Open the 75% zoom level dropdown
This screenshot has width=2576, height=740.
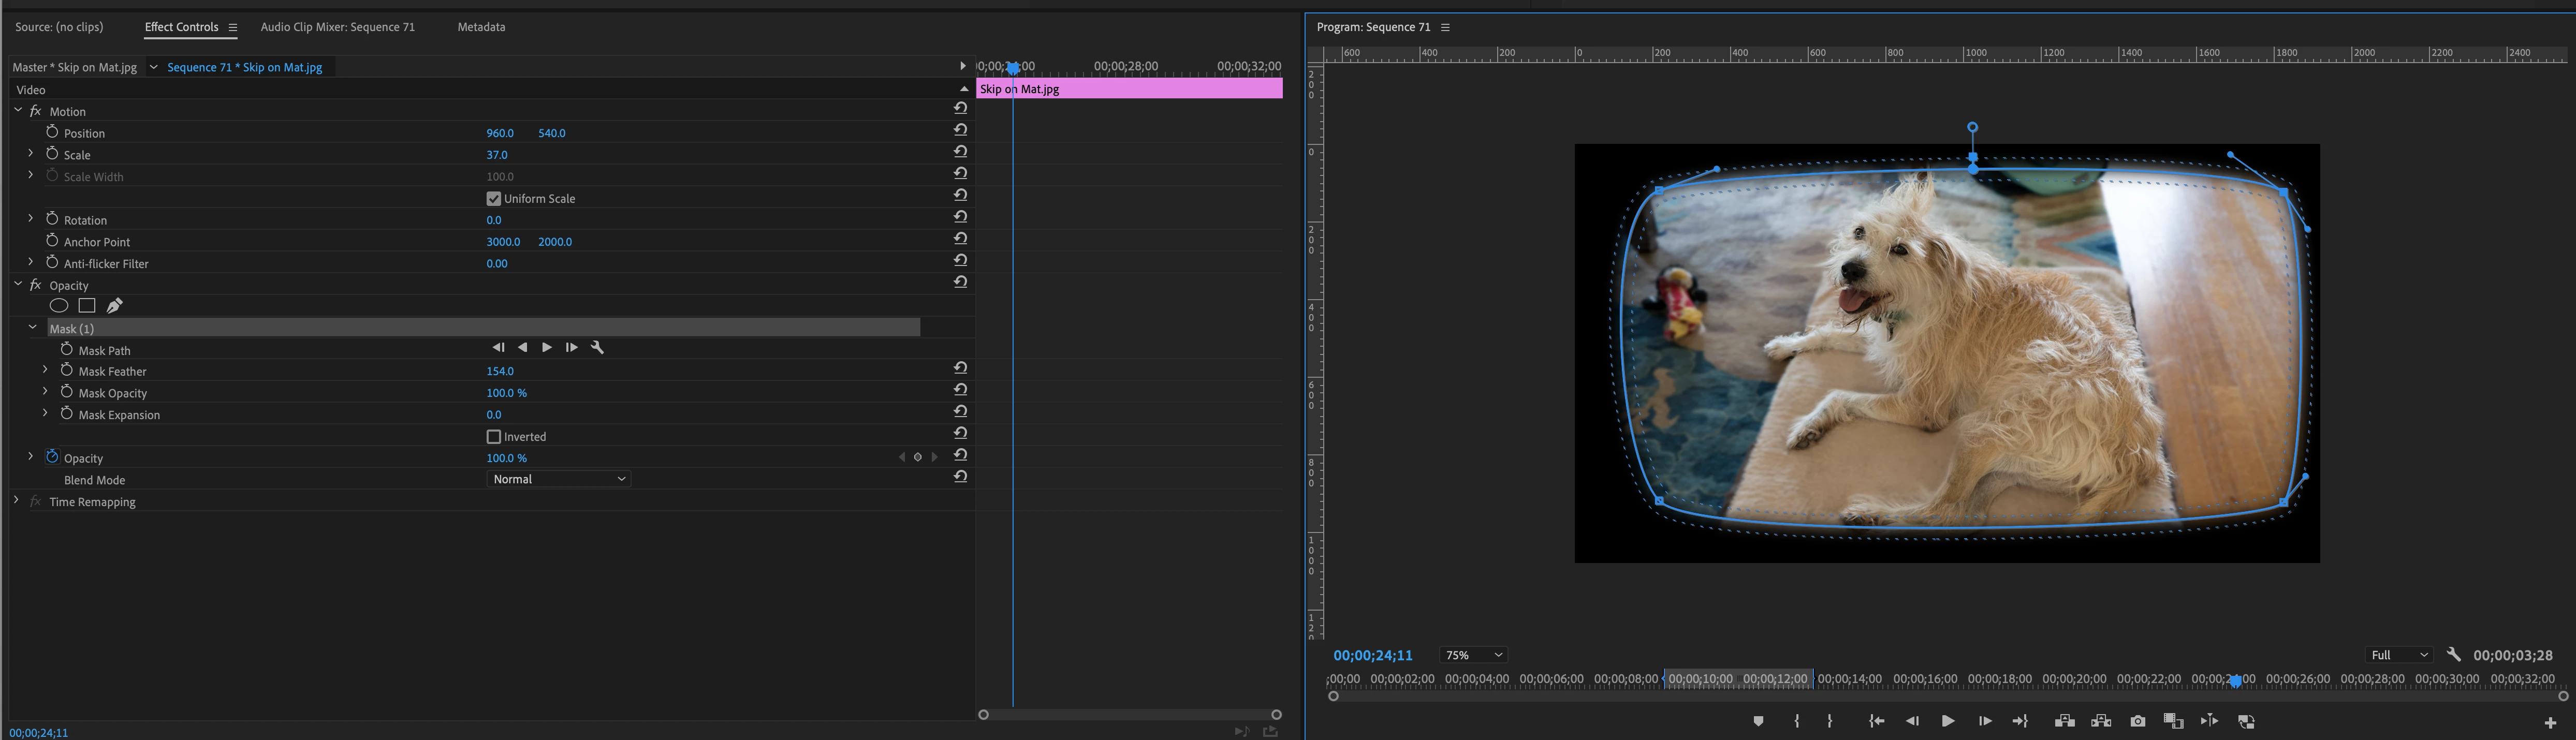(x=1472, y=655)
